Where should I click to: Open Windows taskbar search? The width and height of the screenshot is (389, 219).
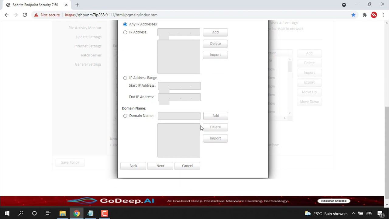(21, 214)
